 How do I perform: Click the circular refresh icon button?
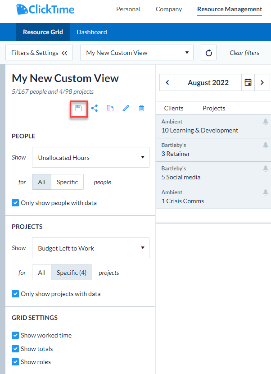(x=208, y=53)
